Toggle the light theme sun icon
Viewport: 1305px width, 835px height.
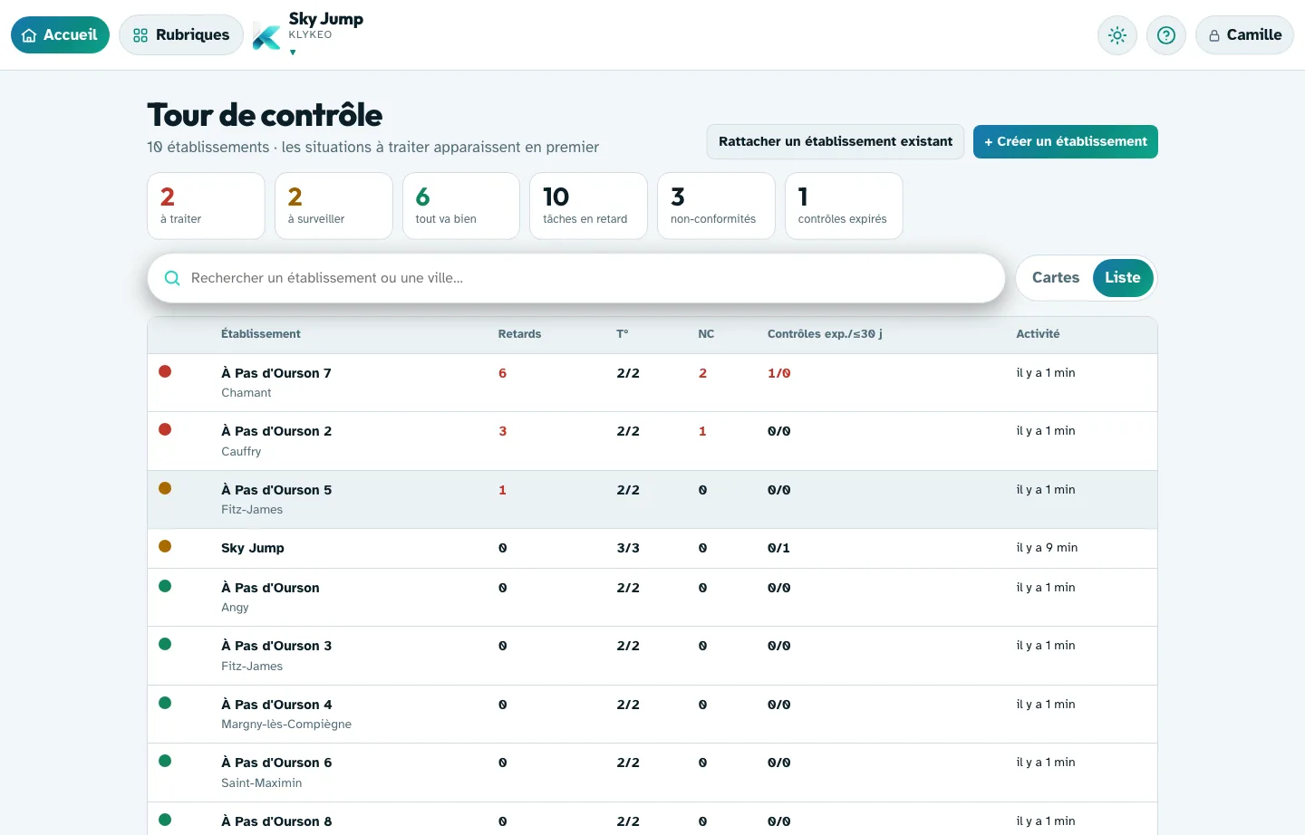pos(1117,35)
